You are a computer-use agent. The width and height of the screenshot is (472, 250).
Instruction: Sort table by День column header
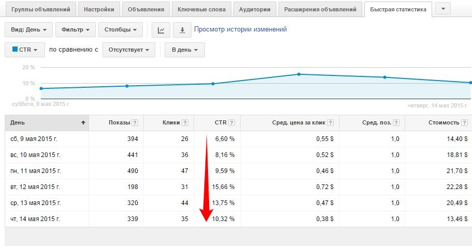pos(47,122)
